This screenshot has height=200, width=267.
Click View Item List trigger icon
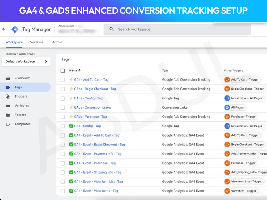pyautogui.click(x=227, y=181)
